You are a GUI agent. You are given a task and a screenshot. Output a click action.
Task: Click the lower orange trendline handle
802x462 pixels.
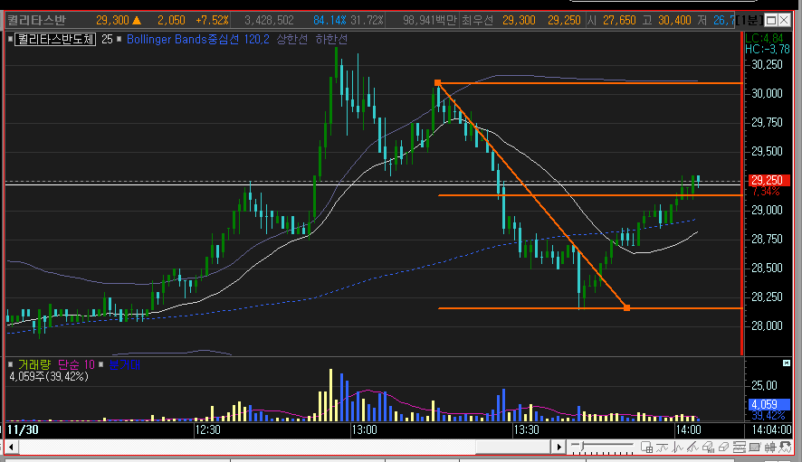626,307
